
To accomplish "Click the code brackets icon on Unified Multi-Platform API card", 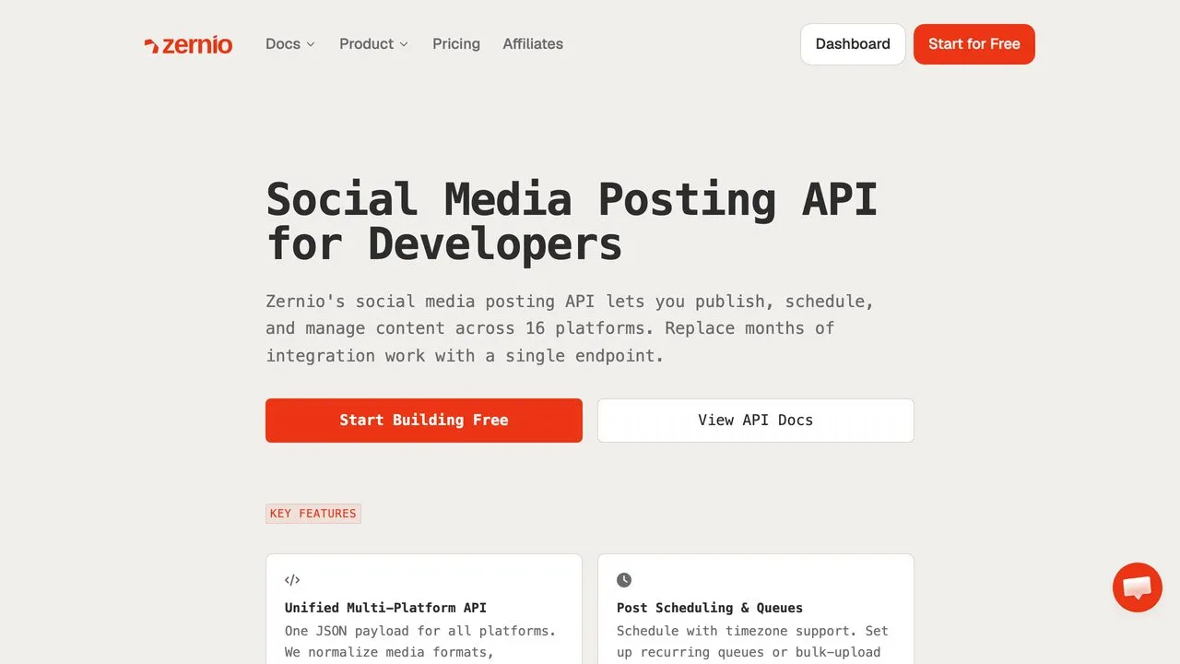I will point(292,580).
